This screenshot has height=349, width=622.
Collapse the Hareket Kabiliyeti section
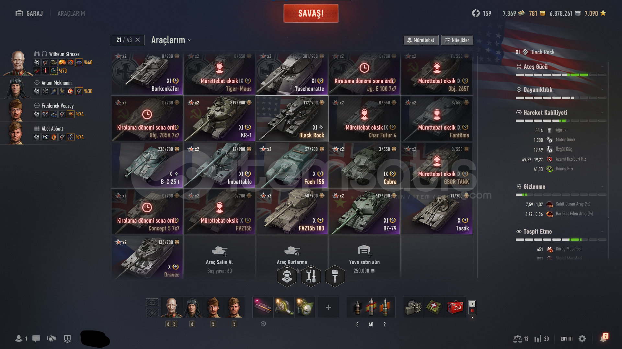pyautogui.click(x=602, y=112)
